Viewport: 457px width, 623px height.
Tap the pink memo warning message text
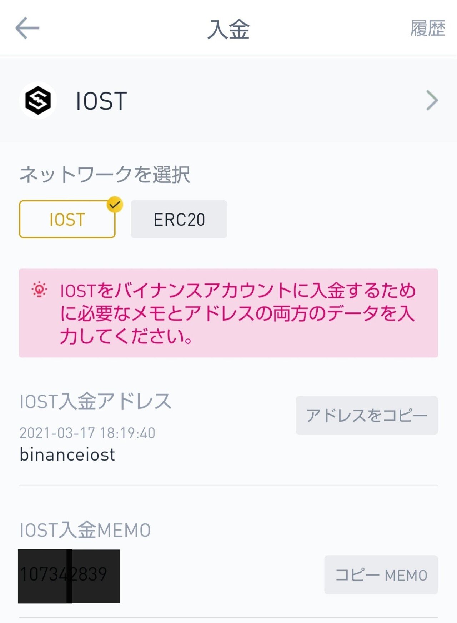[237, 313]
